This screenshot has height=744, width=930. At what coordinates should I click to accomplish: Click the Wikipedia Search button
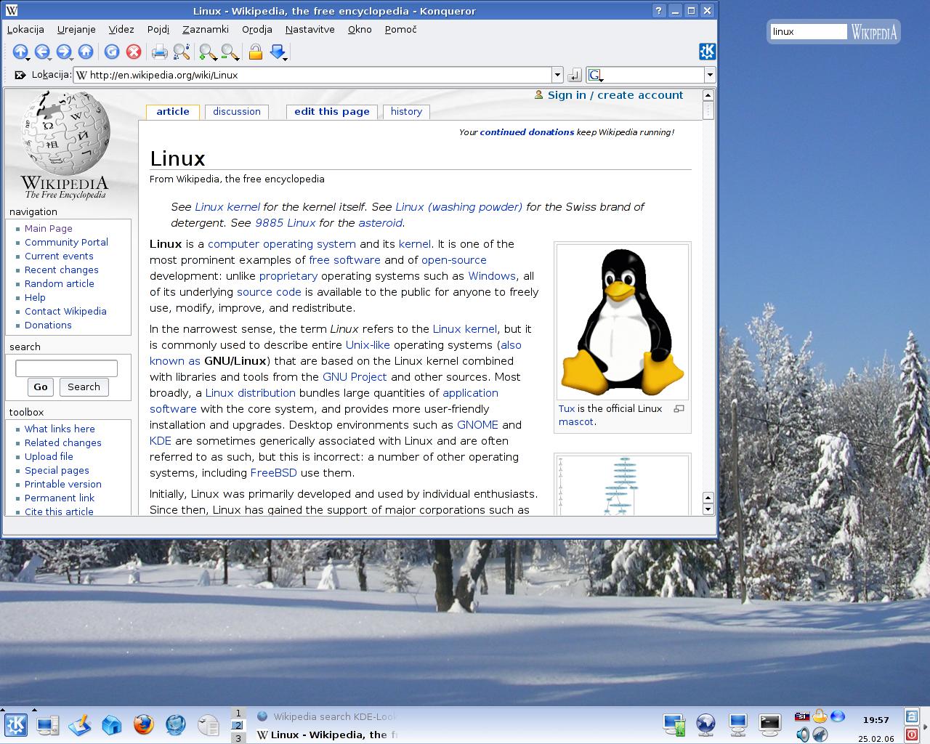point(84,387)
